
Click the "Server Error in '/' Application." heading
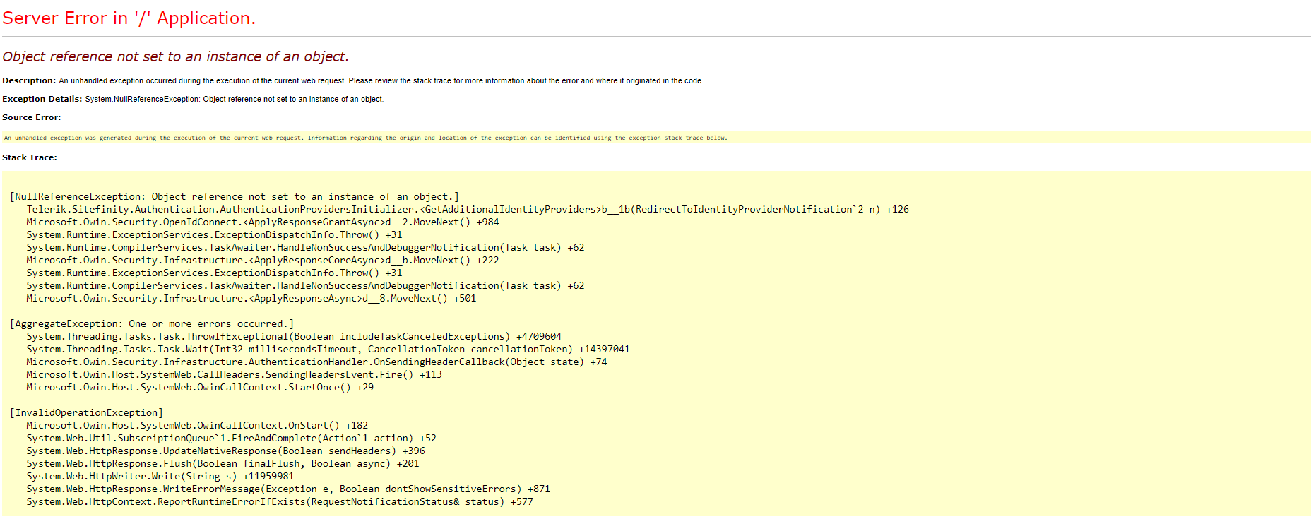pyautogui.click(x=129, y=18)
